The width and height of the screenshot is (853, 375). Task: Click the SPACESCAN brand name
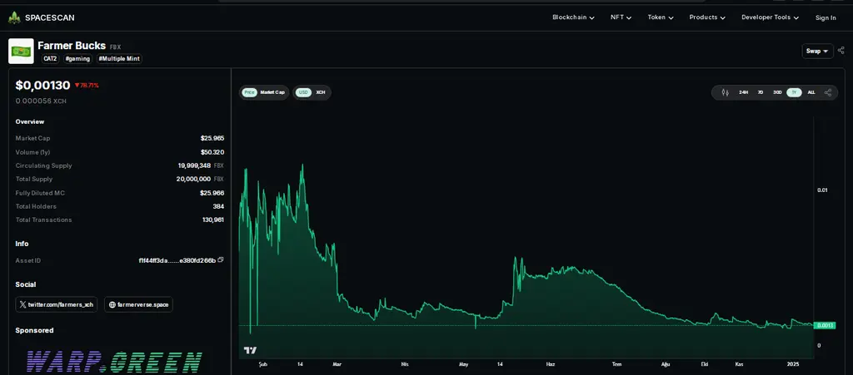pyautogui.click(x=49, y=18)
